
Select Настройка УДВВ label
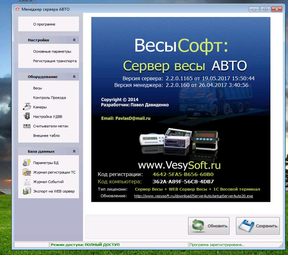(x=48, y=117)
